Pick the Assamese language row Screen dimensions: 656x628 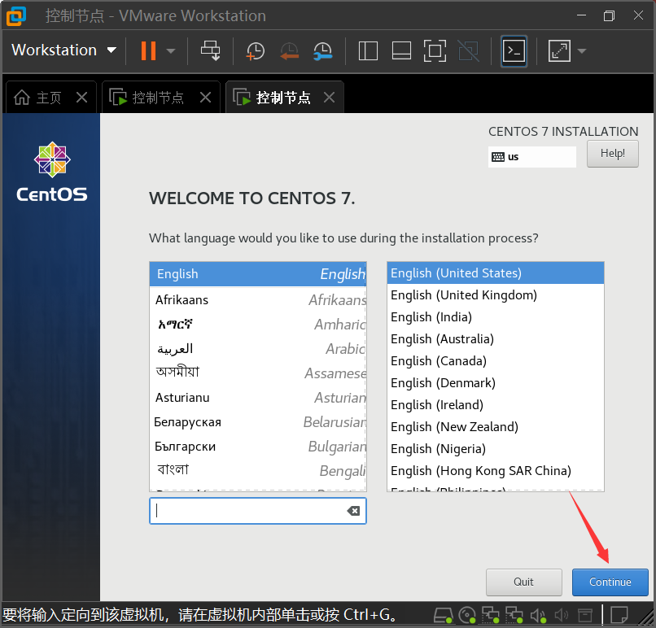(258, 373)
